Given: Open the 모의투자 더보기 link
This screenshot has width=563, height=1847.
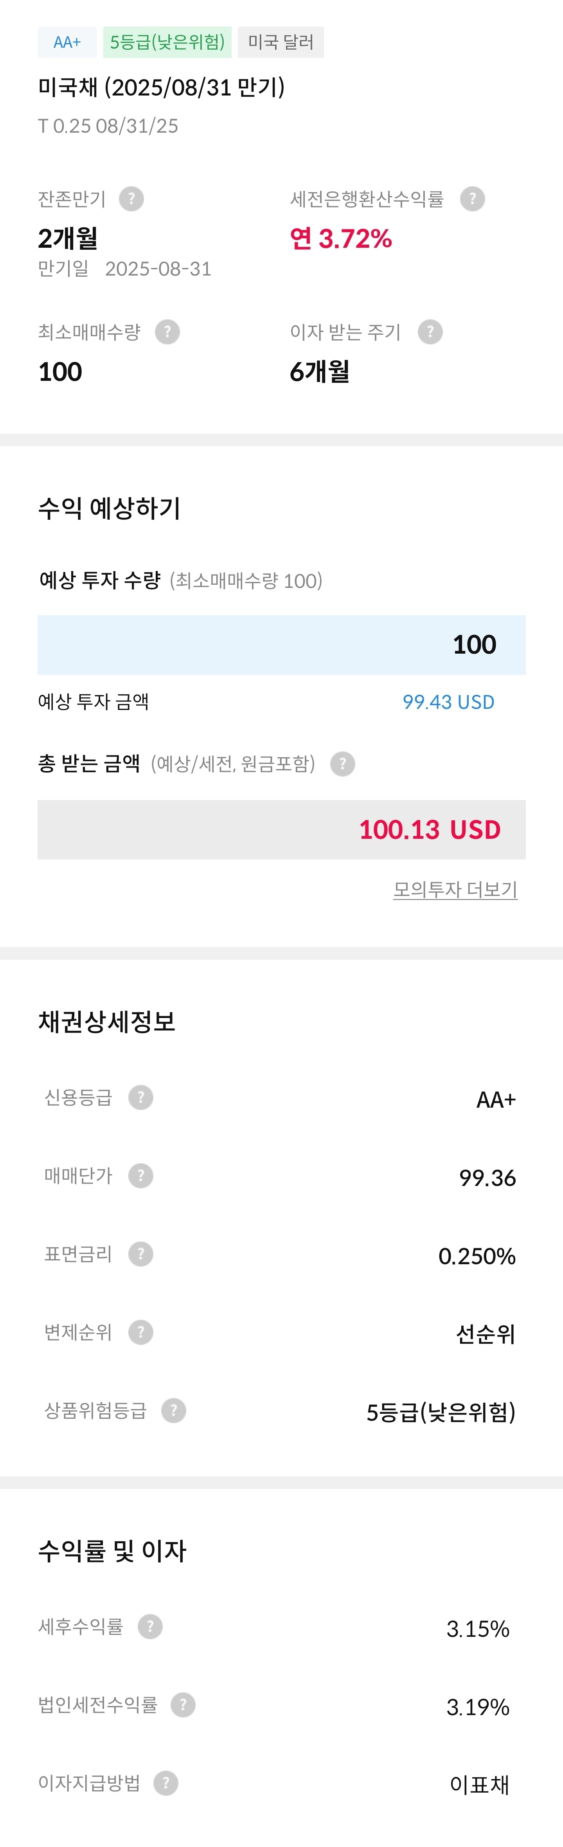Looking at the screenshot, I should click(455, 889).
